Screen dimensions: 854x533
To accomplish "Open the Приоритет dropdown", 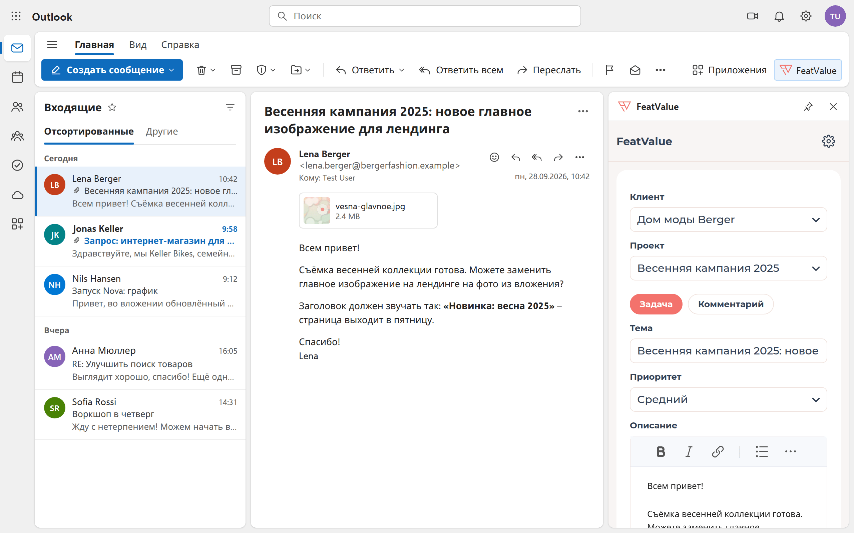I will point(728,399).
